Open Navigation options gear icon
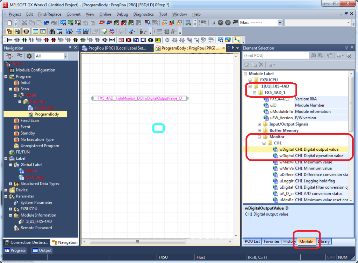358x263 pixels. (x=29, y=56)
